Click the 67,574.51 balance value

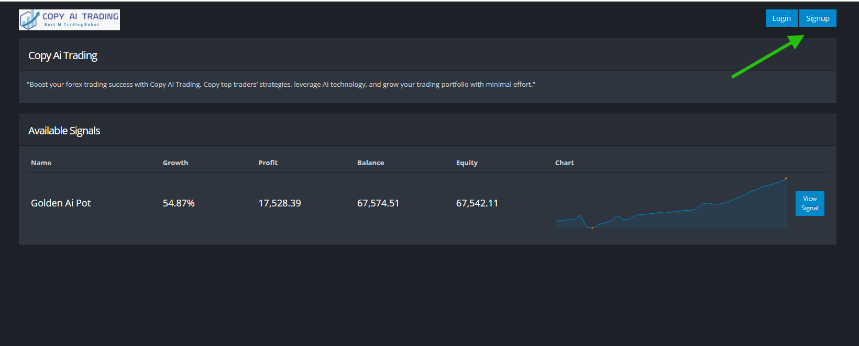pyautogui.click(x=378, y=203)
